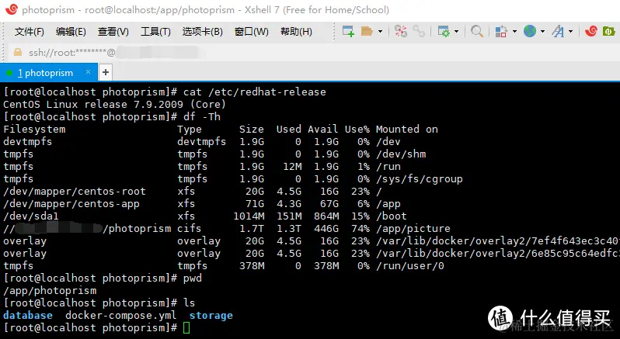This screenshot has width=620, height=339.
Task: Launch Xftp green toolbar icon
Action: tap(608, 31)
